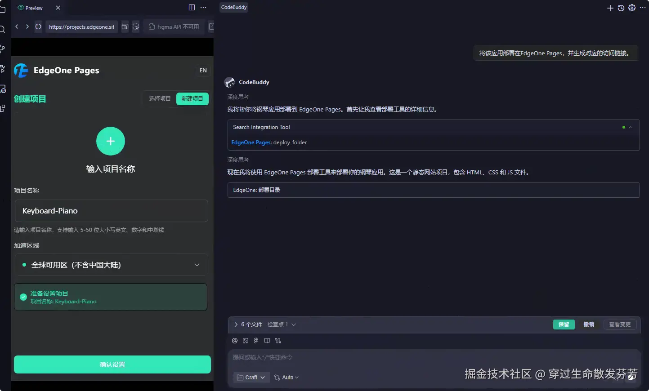Viewport: 649px width, 391px height.
Task: Open preview in external window icon
Action: click(x=211, y=27)
